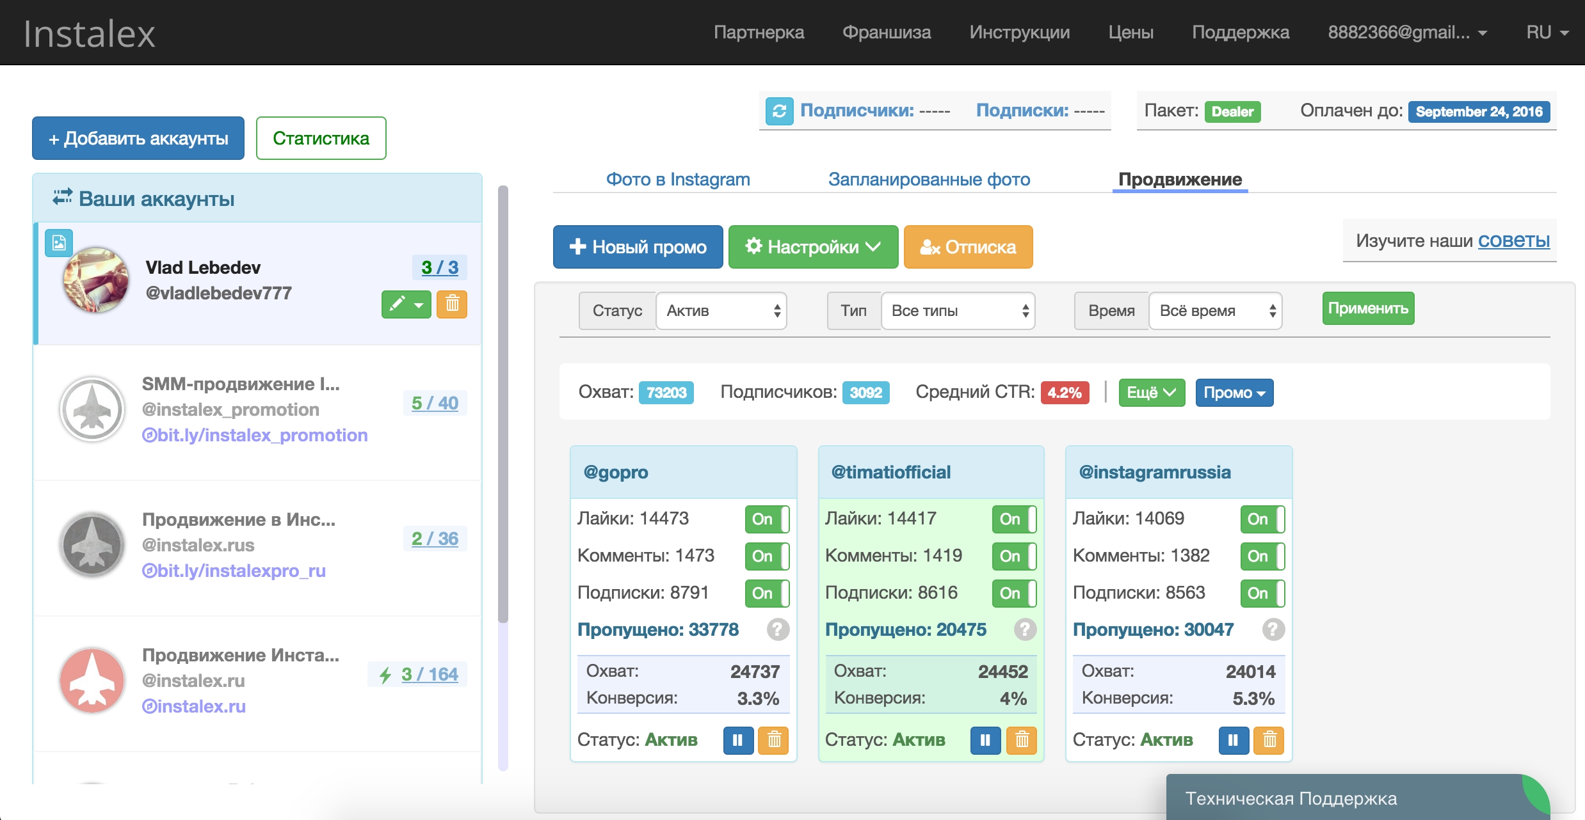This screenshot has width=1585, height=820.
Task: Open help for @gopro skipped count
Action: pyautogui.click(x=778, y=629)
